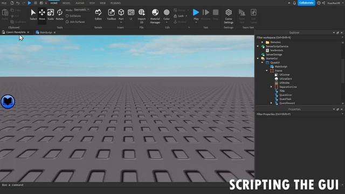Image resolution: width=345 pixels, height=194 pixels.
Task: Select QuestGiver in Explorer
Action: point(286,95)
